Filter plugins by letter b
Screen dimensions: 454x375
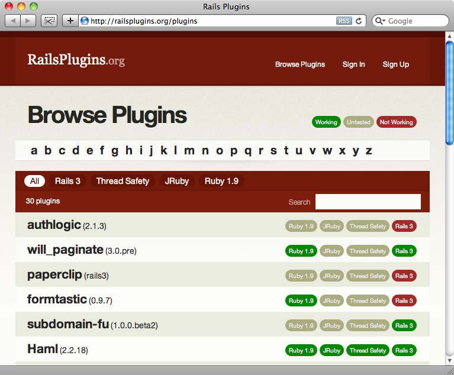(x=48, y=150)
